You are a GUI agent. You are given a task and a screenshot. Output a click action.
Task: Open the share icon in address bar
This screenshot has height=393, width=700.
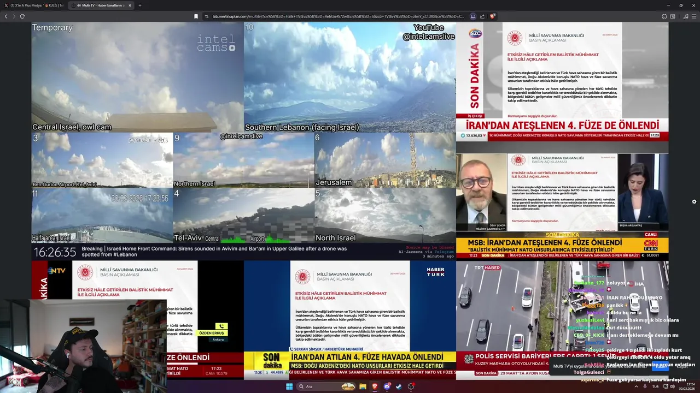click(x=483, y=16)
